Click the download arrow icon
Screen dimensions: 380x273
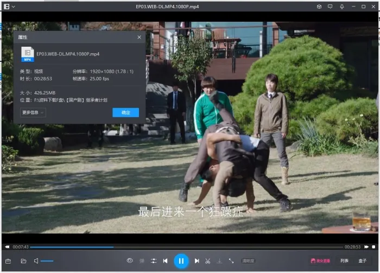point(219,261)
